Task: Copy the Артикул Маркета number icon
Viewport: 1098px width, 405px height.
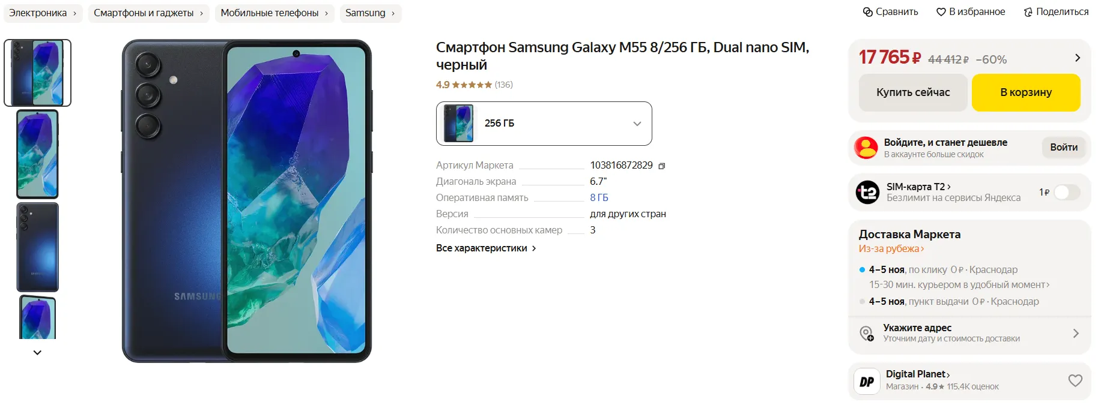Action: [662, 166]
